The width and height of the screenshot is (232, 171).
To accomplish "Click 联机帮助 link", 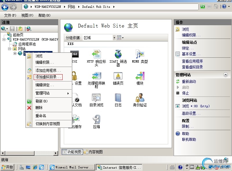I will (189, 140).
